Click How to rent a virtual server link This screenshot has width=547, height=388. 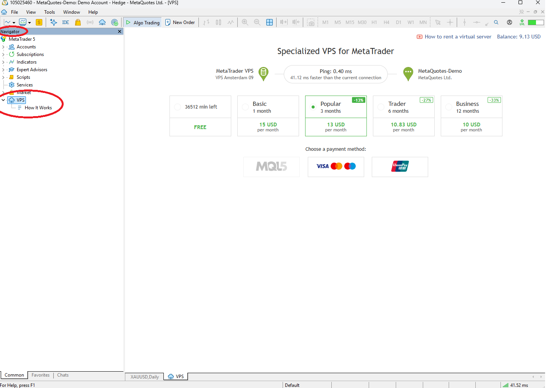[458, 37]
